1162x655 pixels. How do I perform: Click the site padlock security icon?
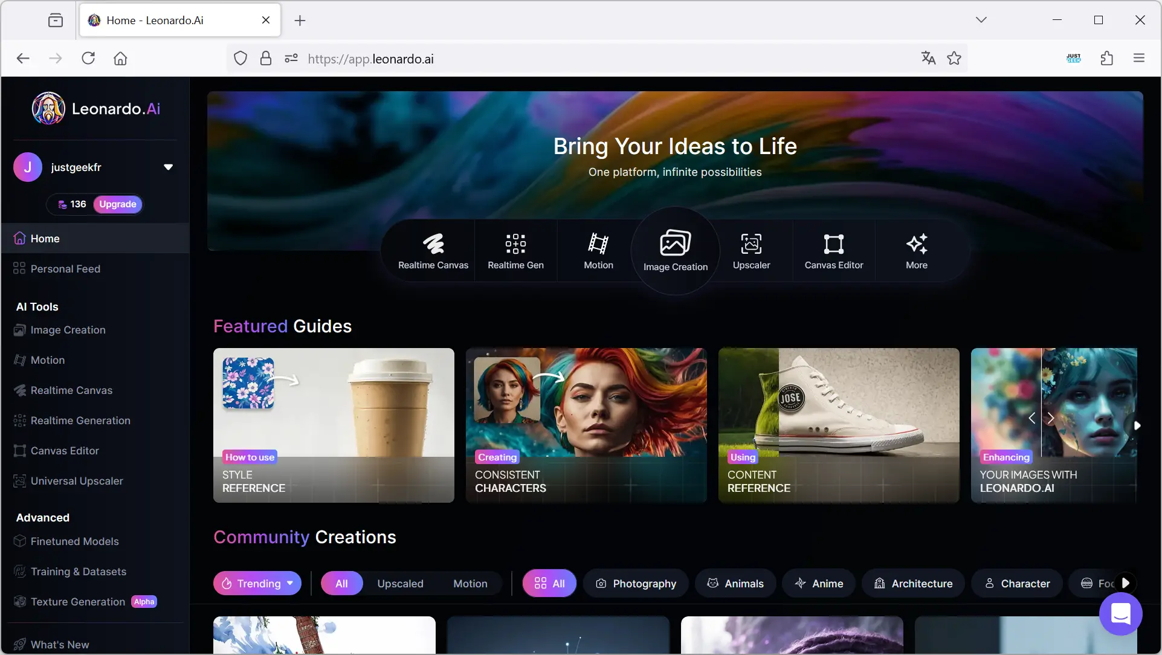(265, 58)
